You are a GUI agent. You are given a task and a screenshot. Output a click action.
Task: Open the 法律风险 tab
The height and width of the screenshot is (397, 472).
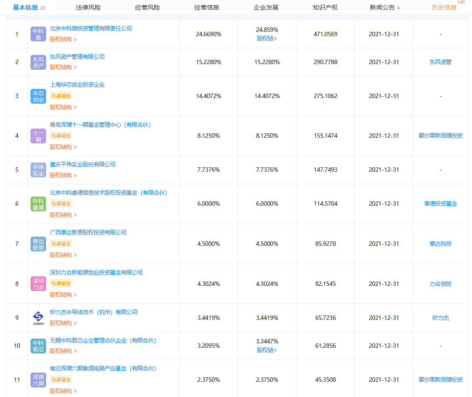coord(88,7)
